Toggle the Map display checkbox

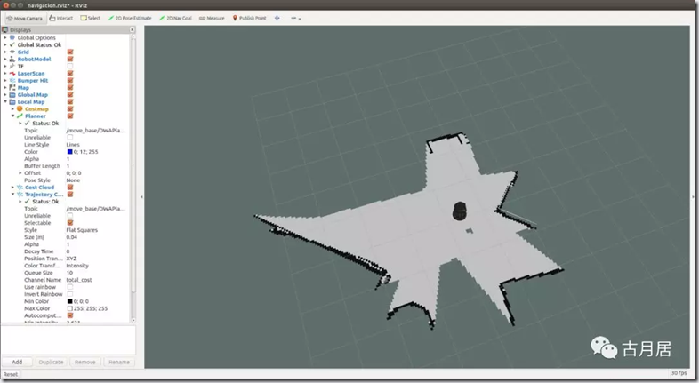[70, 87]
